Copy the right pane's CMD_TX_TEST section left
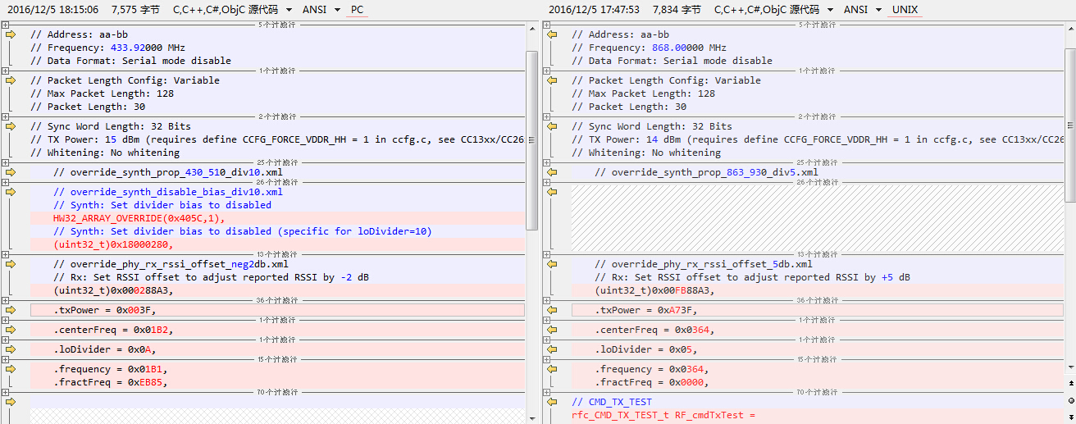Viewport: 1076px width, 424px height. point(552,402)
